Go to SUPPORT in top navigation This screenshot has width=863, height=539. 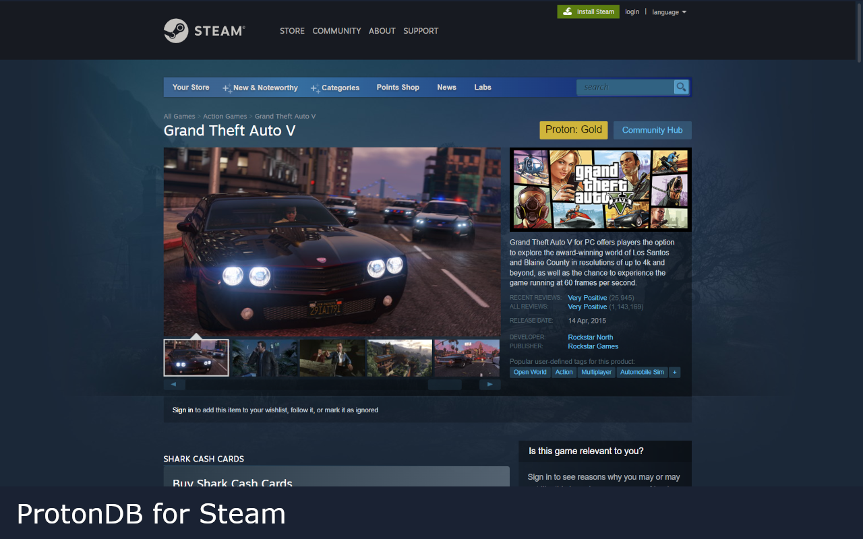point(421,31)
